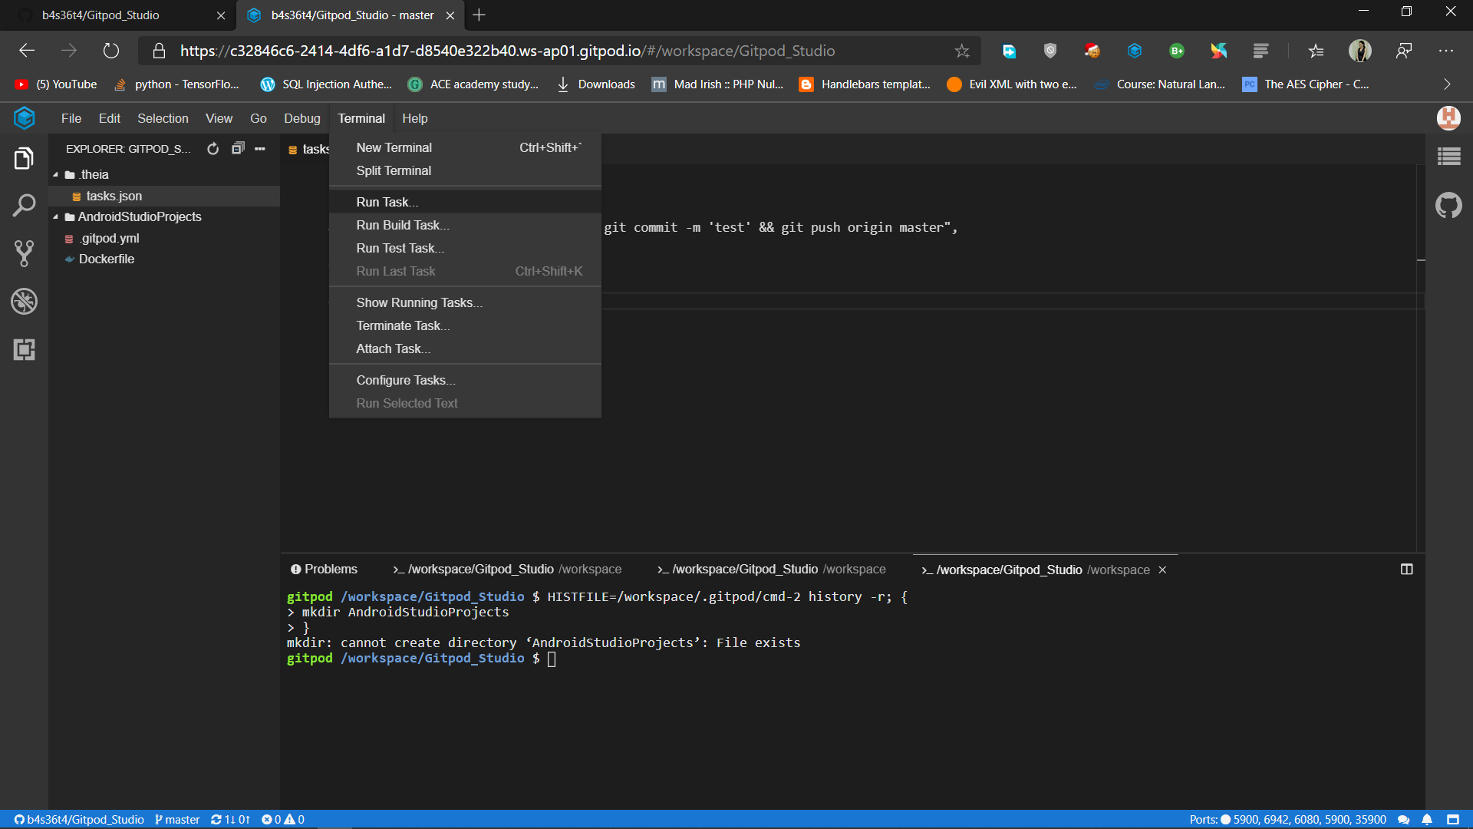Open the Debug view in the sidebar
Image resolution: width=1473 pixels, height=829 pixels.
(x=24, y=302)
